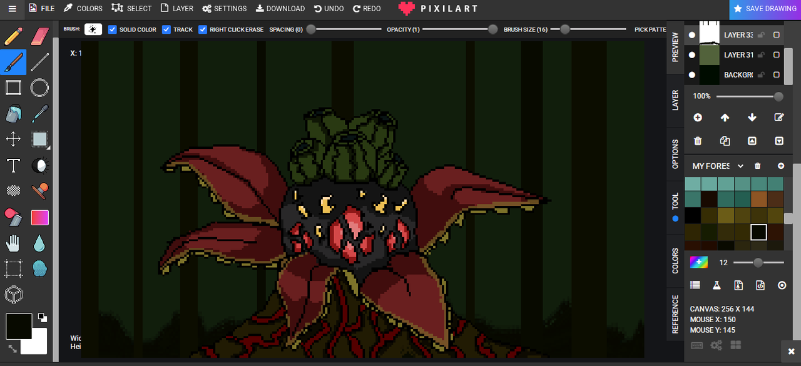Move the layer down with arrow
Screen dimensions: 801x366
(752, 118)
